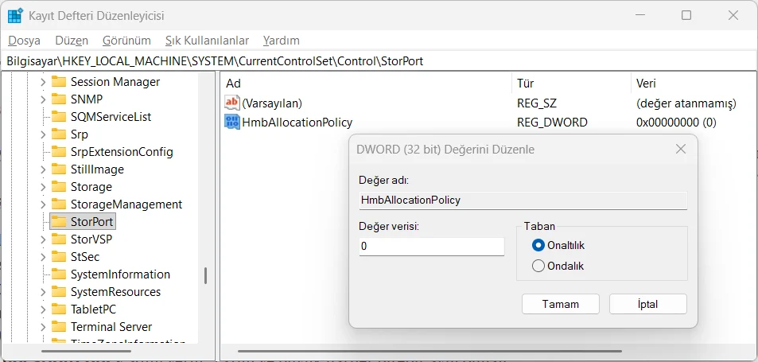Cancel the dialog with İptal
758x362 pixels.
pos(647,304)
